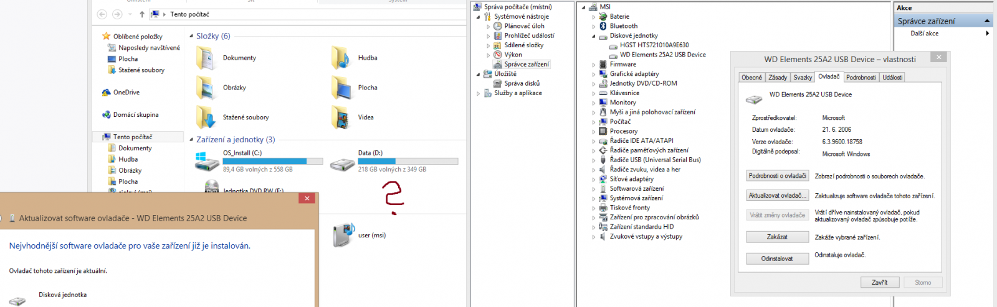Switch to the Svazky tab
The image size is (997, 307).
point(803,78)
